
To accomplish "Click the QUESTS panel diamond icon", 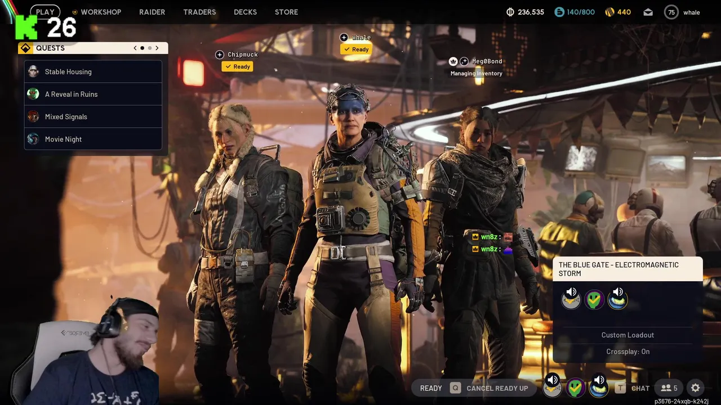I will point(25,48).
